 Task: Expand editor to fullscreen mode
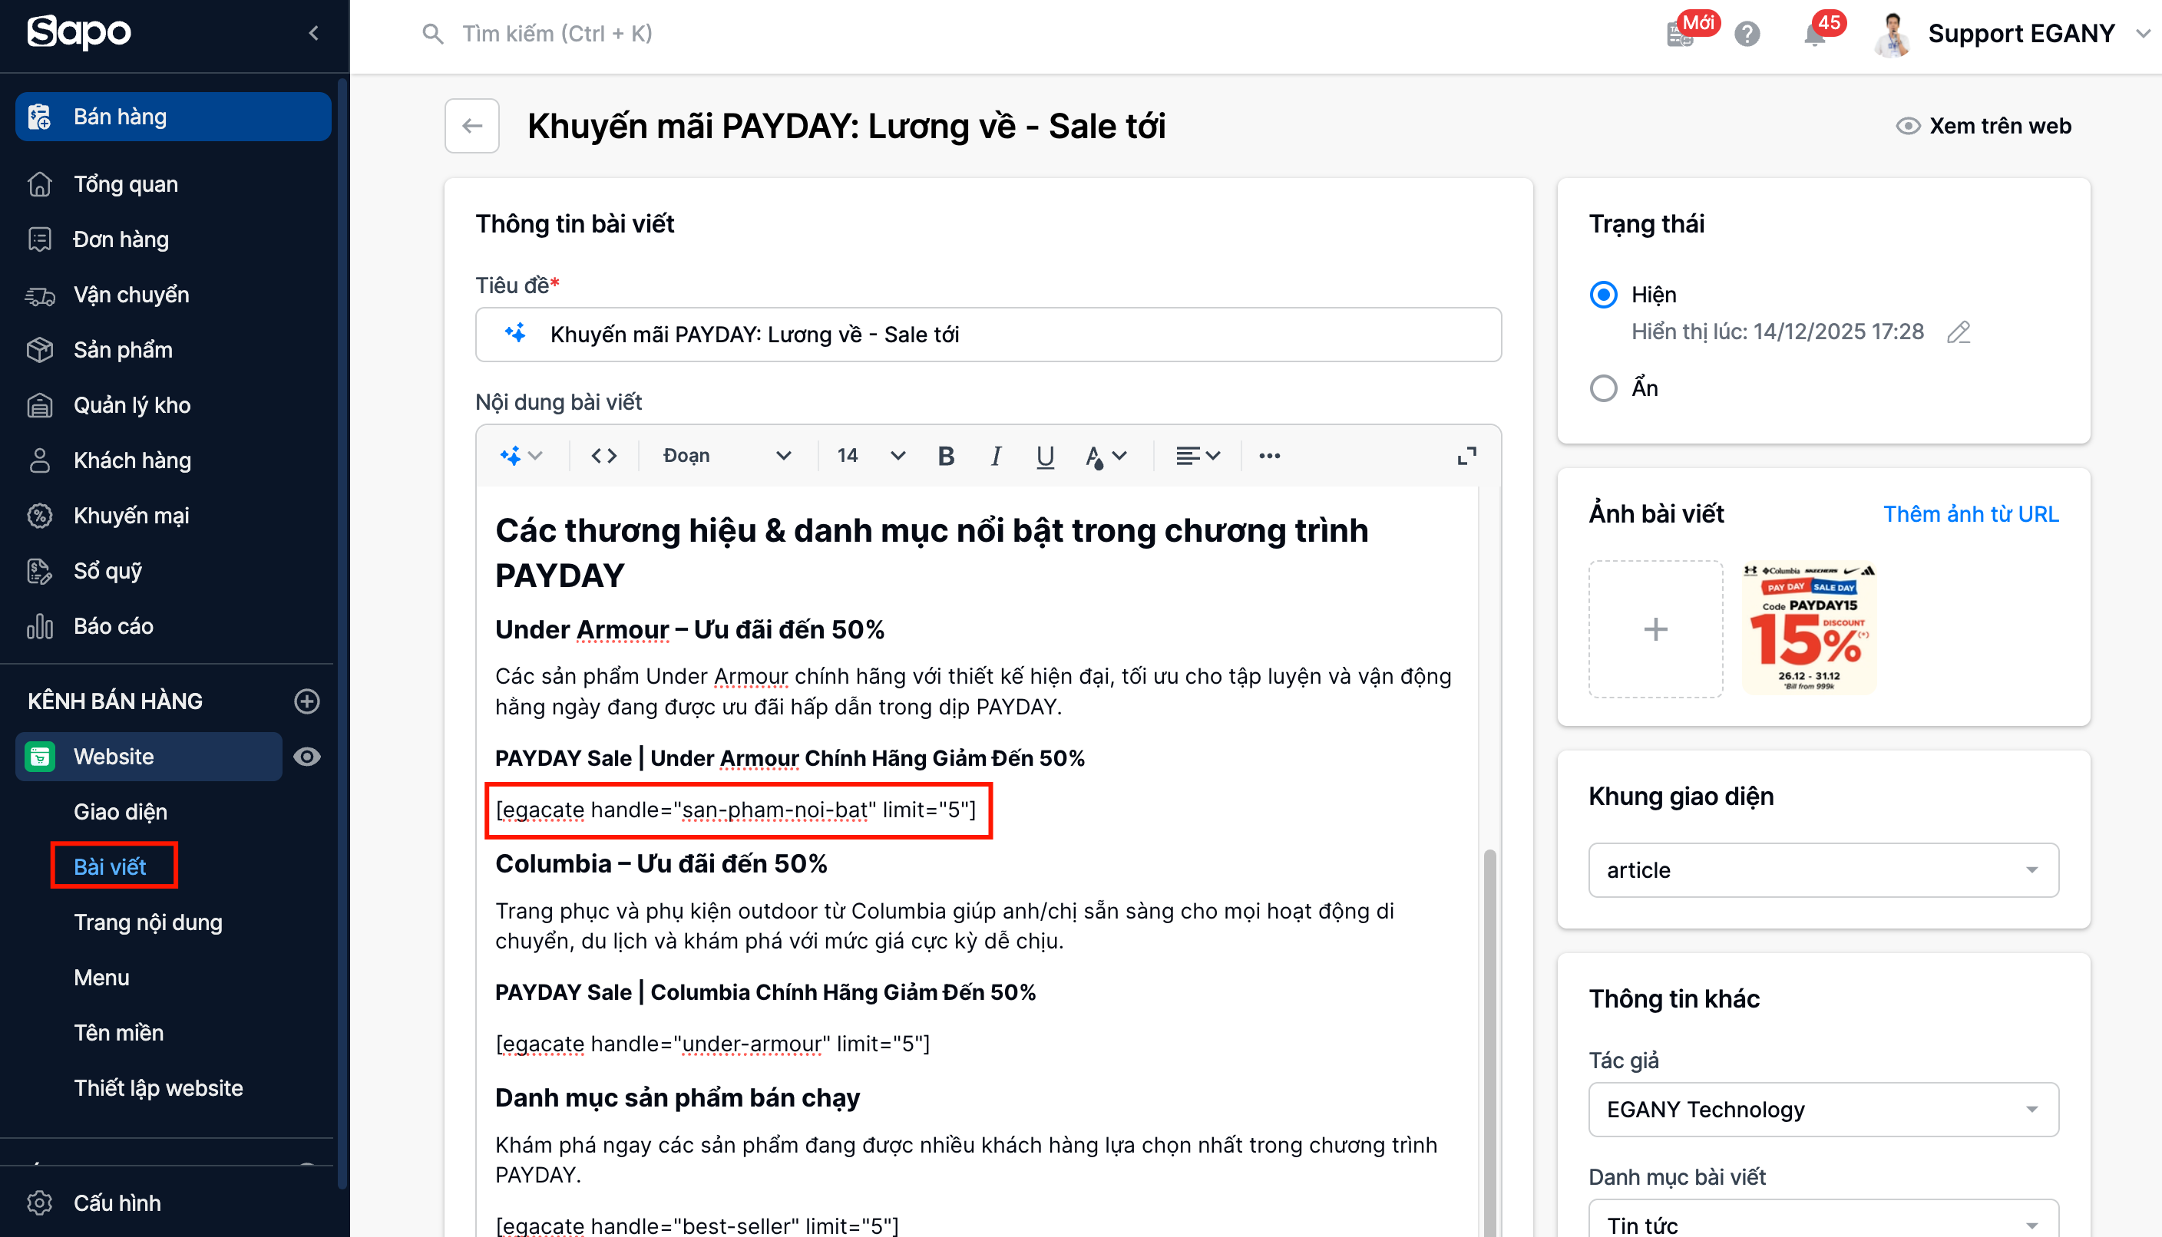click(x=1466, y=457)
